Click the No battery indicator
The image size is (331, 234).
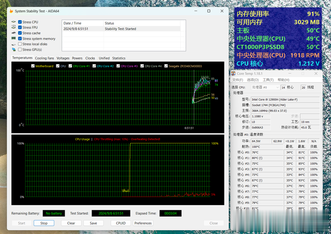click(x=54, y=213)
